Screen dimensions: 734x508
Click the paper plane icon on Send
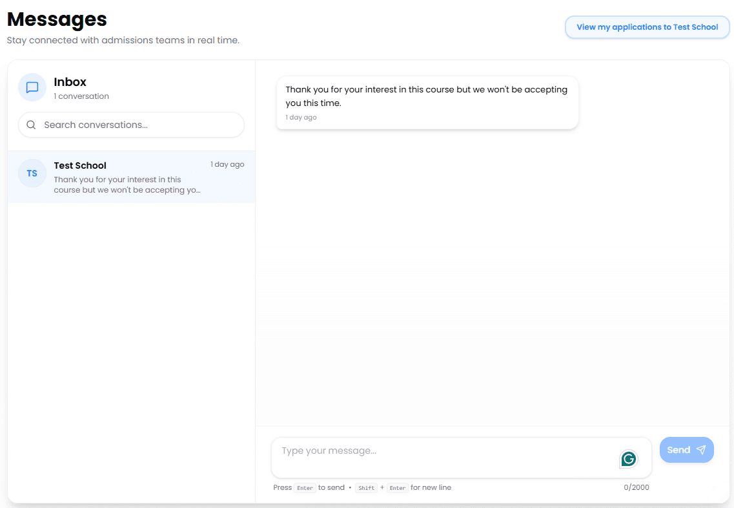click(701, 450)
